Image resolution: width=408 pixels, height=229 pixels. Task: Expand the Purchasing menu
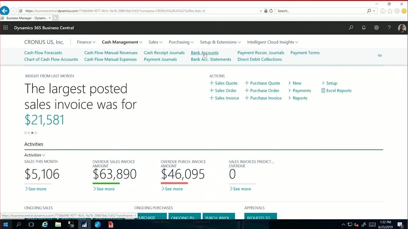tap(181, 42)
